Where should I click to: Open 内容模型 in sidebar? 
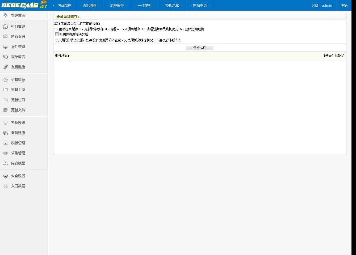click(18, 163)
